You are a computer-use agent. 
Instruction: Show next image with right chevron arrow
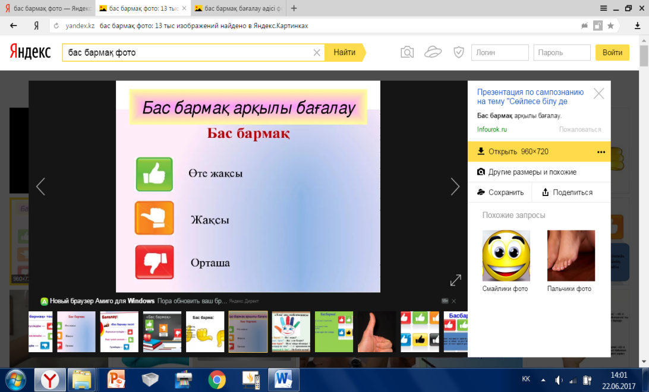pyautogui.click(x=455, y=186)
